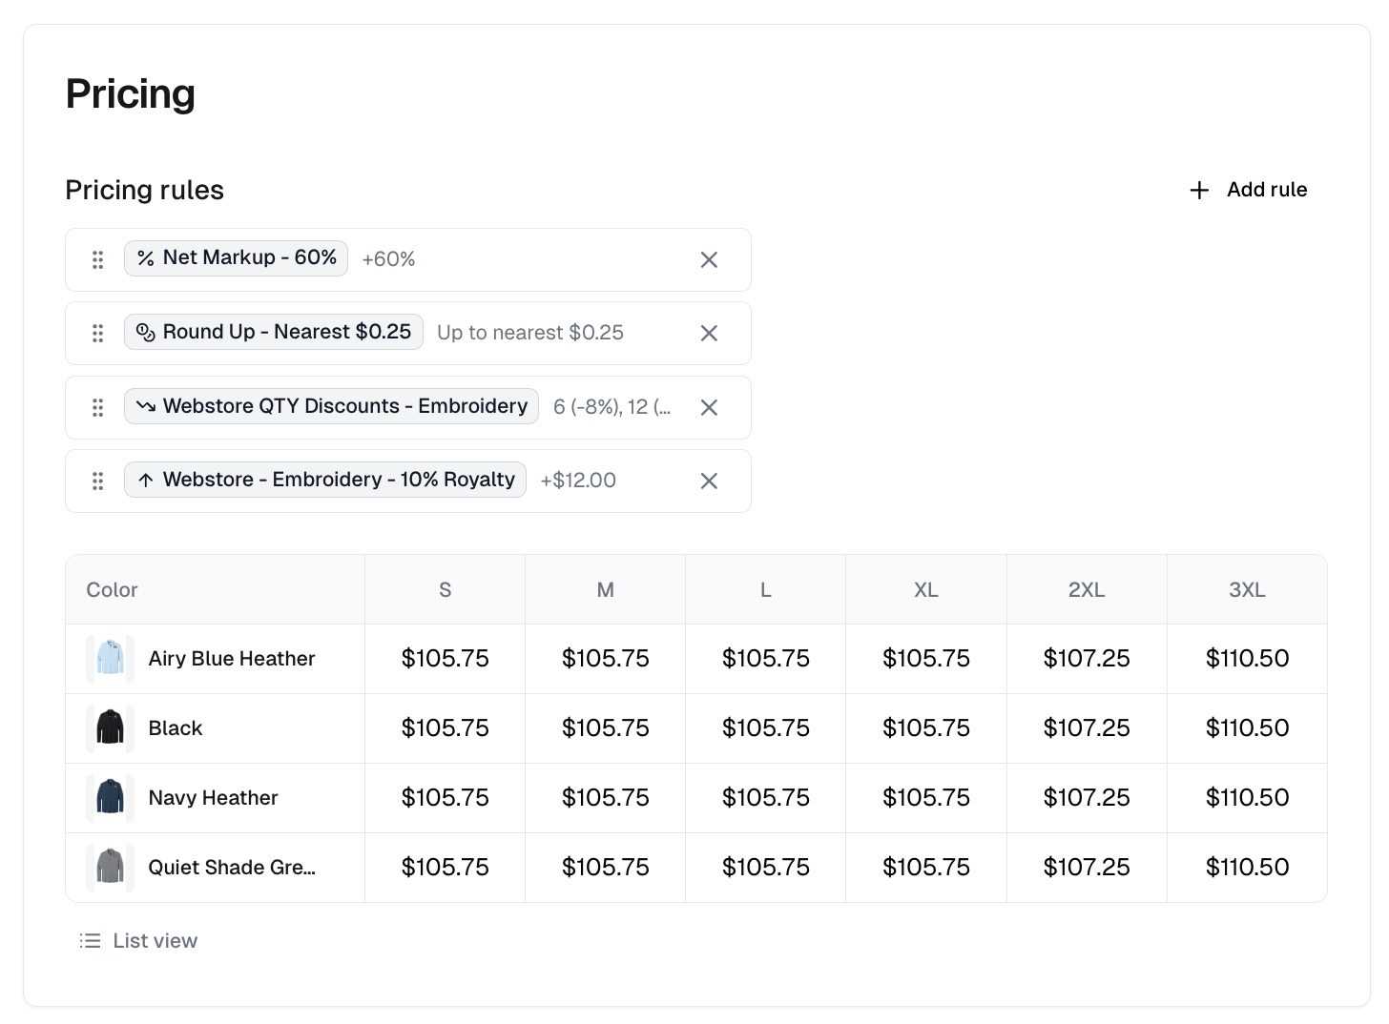Click the trending-down icon in QTY Discounts chip
Screen dimensions: 1389x1024
coord(145,406)
